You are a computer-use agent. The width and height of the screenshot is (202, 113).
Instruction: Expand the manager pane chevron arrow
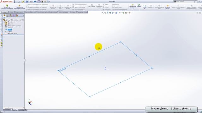[23, 15]
